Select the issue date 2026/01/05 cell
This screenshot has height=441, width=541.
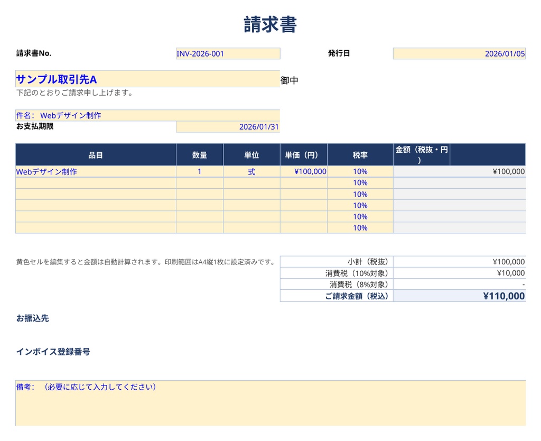point(459,53)
